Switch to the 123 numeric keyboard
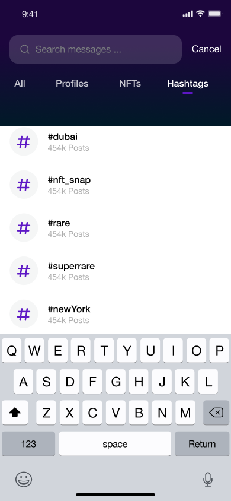The height and width of the screenshot is (501, 231). [28, 444]
